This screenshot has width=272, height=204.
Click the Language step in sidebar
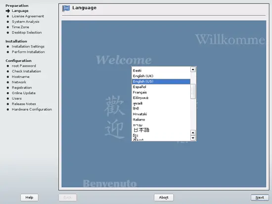point(20,11)
